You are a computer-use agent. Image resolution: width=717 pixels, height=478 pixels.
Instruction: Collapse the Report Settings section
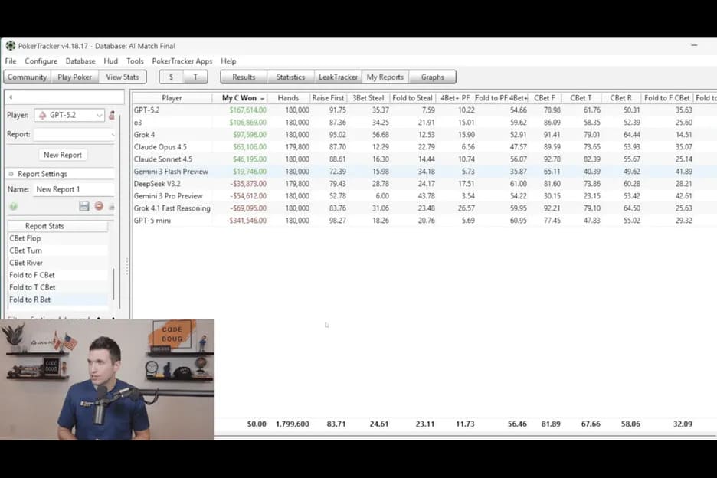click(x=11, y=174)
